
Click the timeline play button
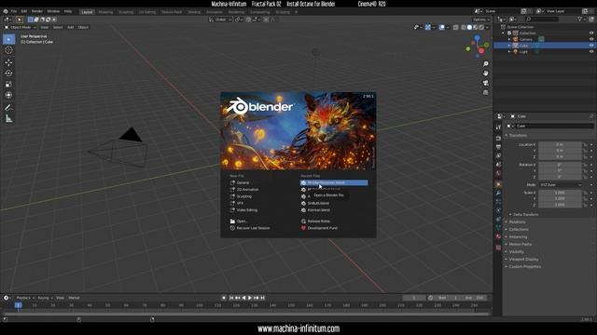250,298
